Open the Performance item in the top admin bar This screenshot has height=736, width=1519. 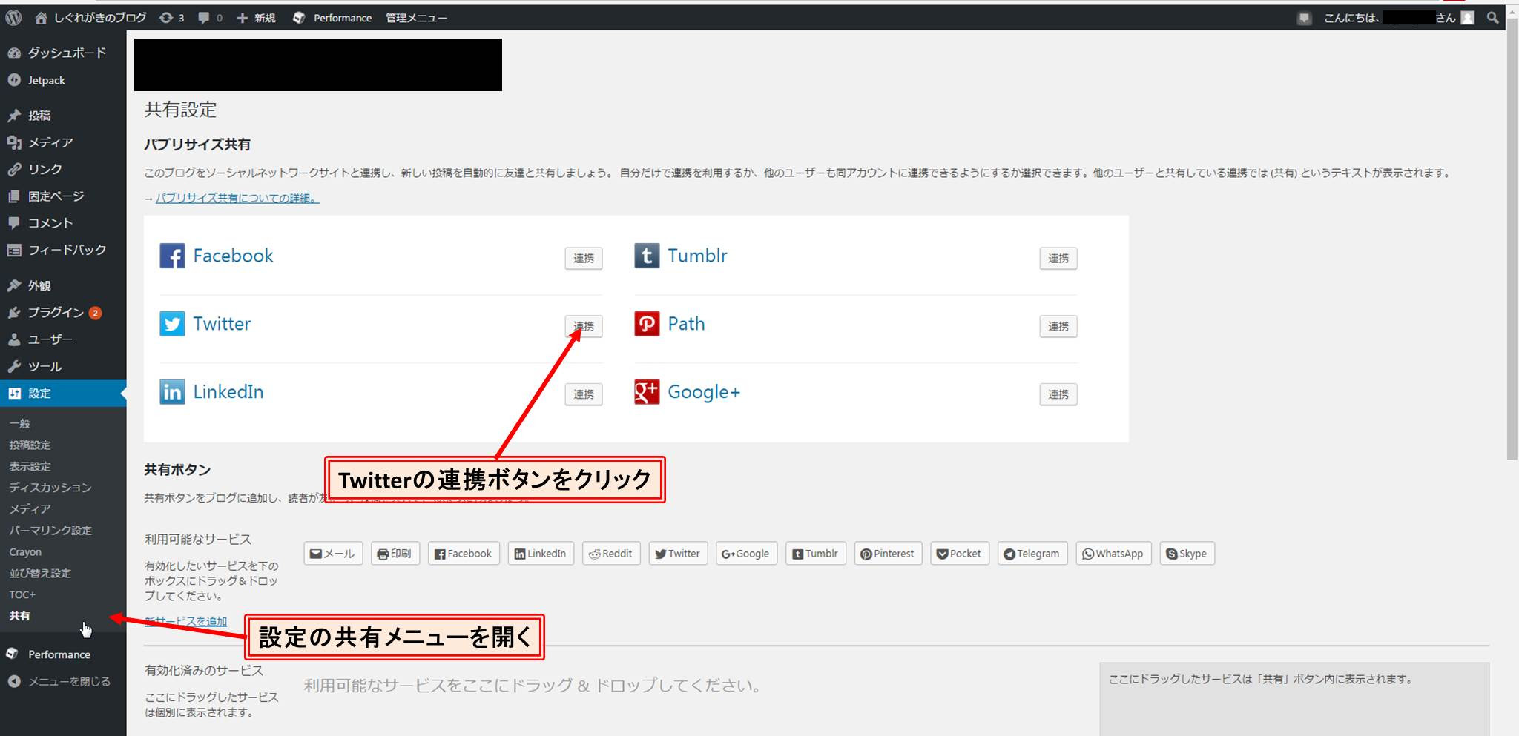pos(332,18)
